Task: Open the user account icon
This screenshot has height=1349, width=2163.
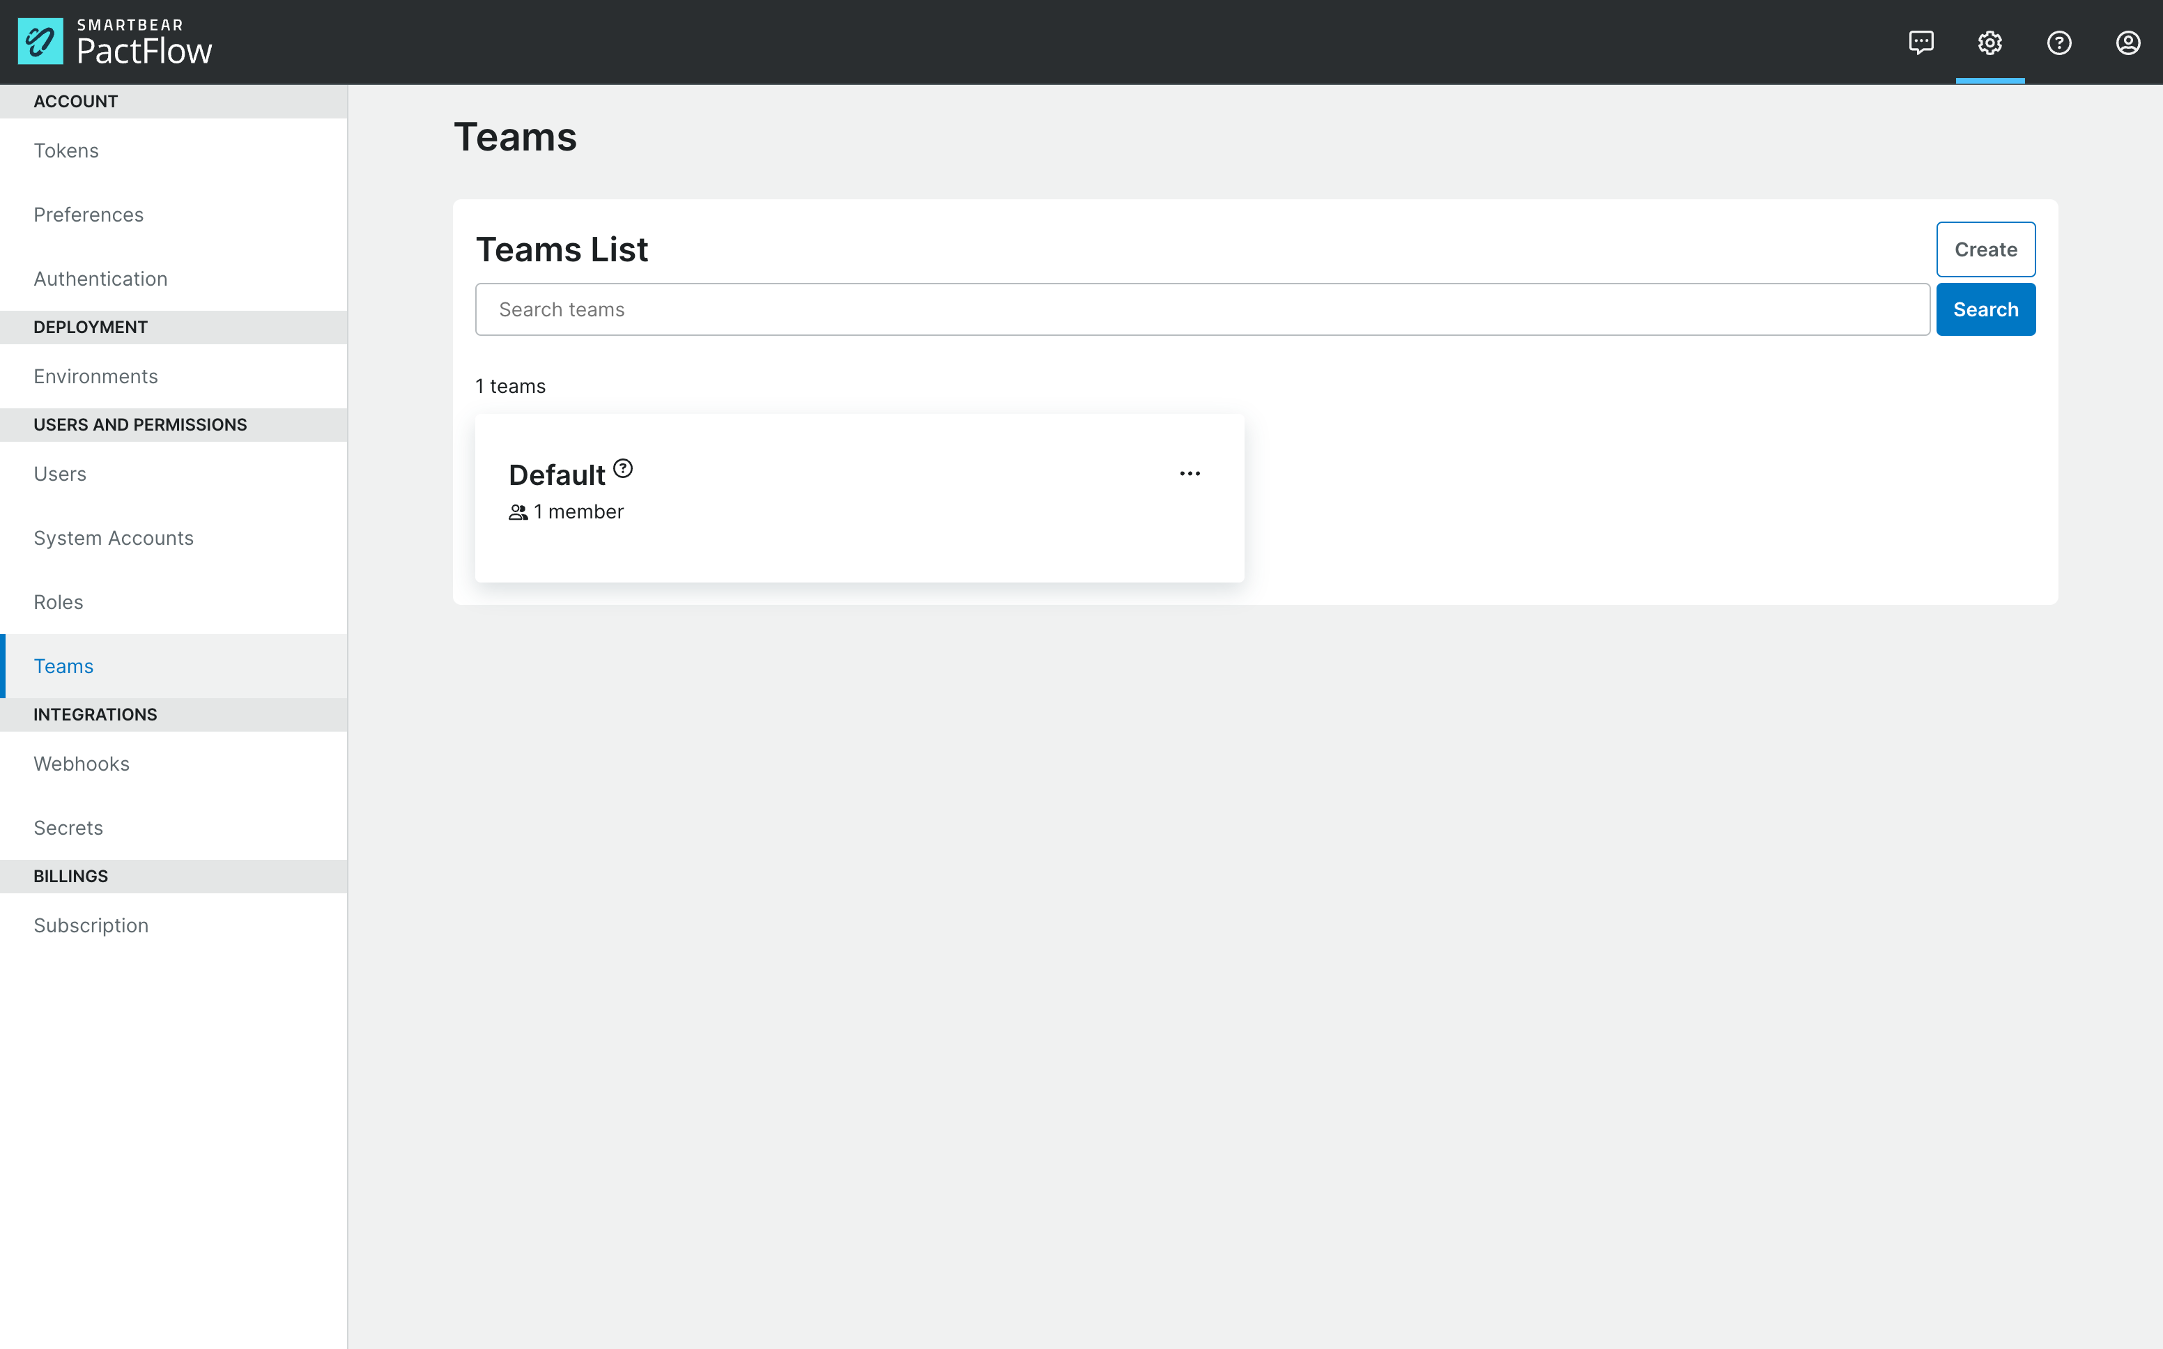Action: click(x=2128, y=42)
